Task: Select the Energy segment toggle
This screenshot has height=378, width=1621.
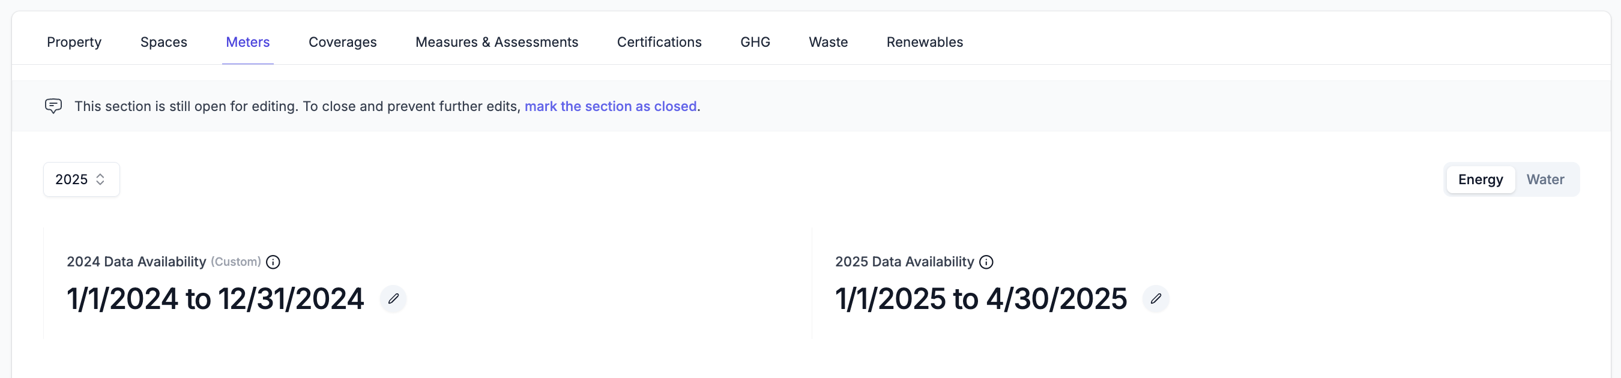Action: pos(1480,179)
